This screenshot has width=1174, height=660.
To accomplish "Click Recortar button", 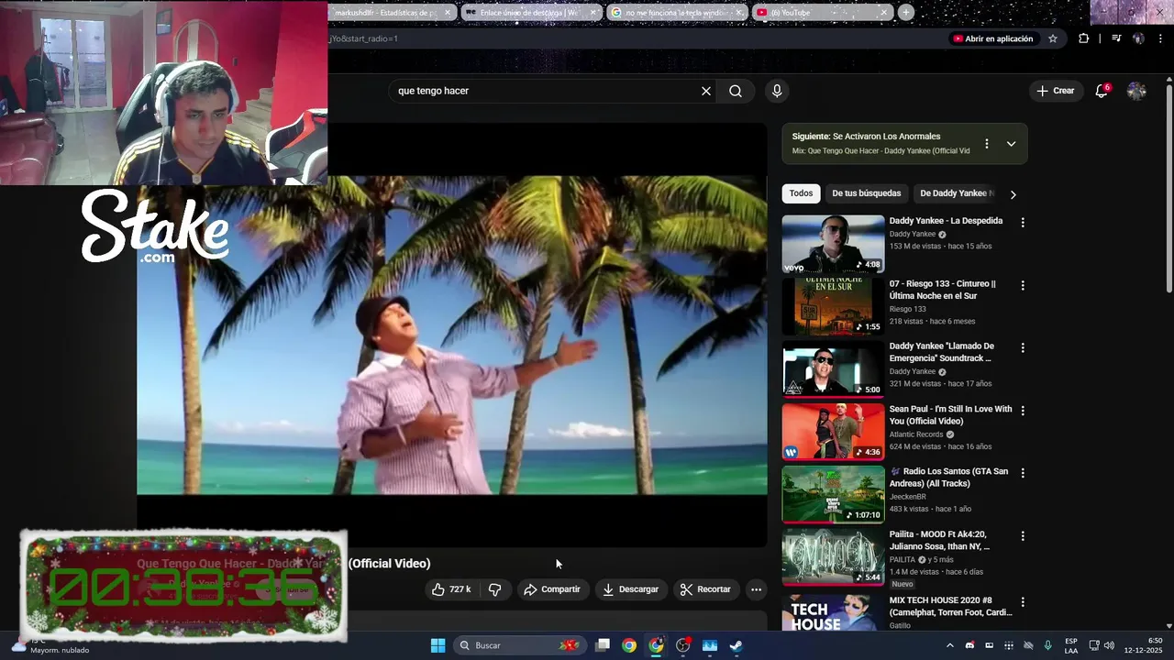I will [705, 589].
